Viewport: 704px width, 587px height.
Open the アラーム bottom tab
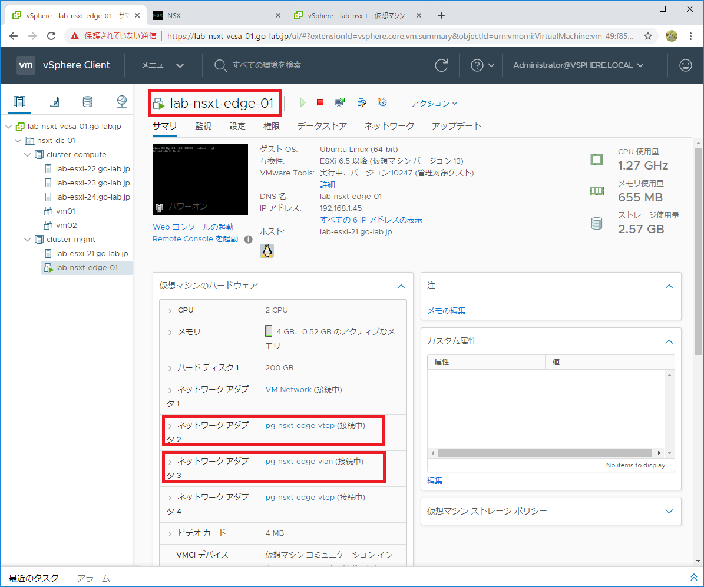pos(94,578)
